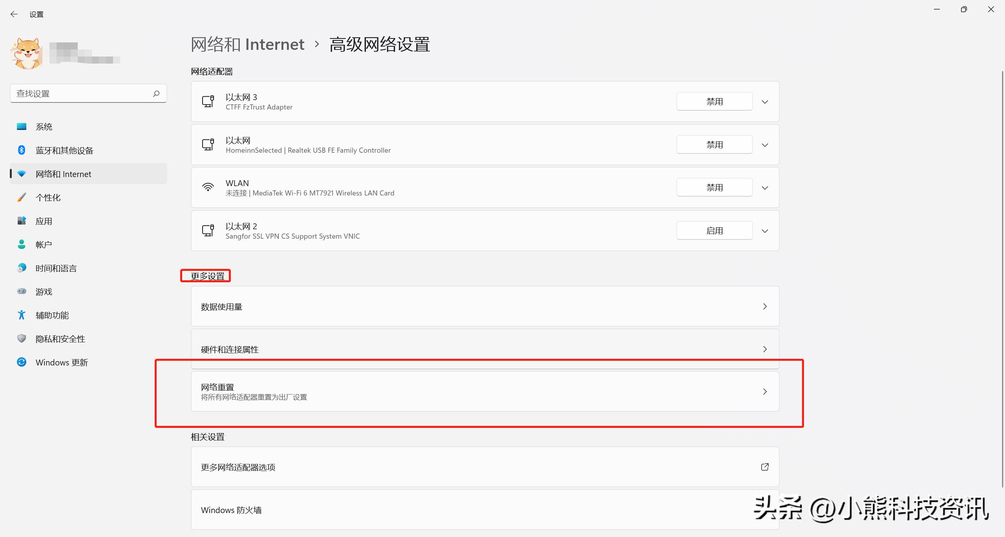Expand the HomeinnSelected Ethernet adapter details

point(764,144)
